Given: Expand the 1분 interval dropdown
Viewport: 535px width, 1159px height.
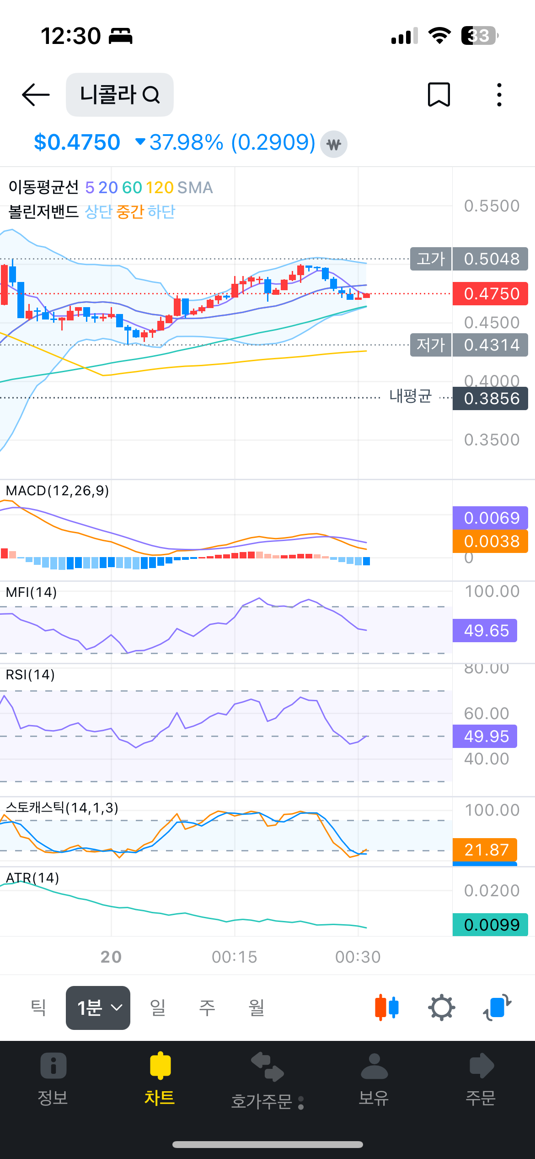Looking at the screenshot, I should click(x=98, y=1008).
